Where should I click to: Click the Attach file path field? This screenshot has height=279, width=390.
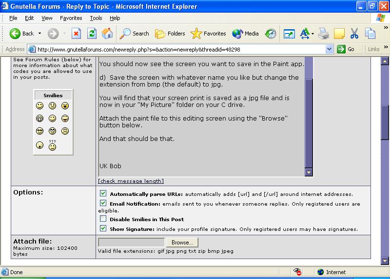(131, 242)
